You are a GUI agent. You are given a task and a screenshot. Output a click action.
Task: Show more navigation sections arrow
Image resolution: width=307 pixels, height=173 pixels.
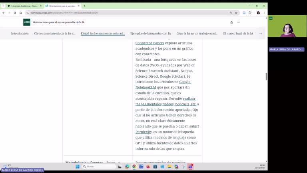coord(260,34)
